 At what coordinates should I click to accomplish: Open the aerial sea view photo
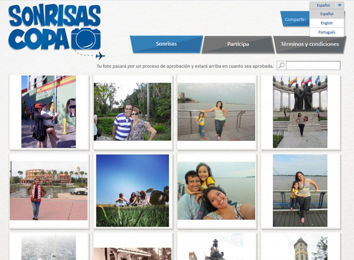48,246
